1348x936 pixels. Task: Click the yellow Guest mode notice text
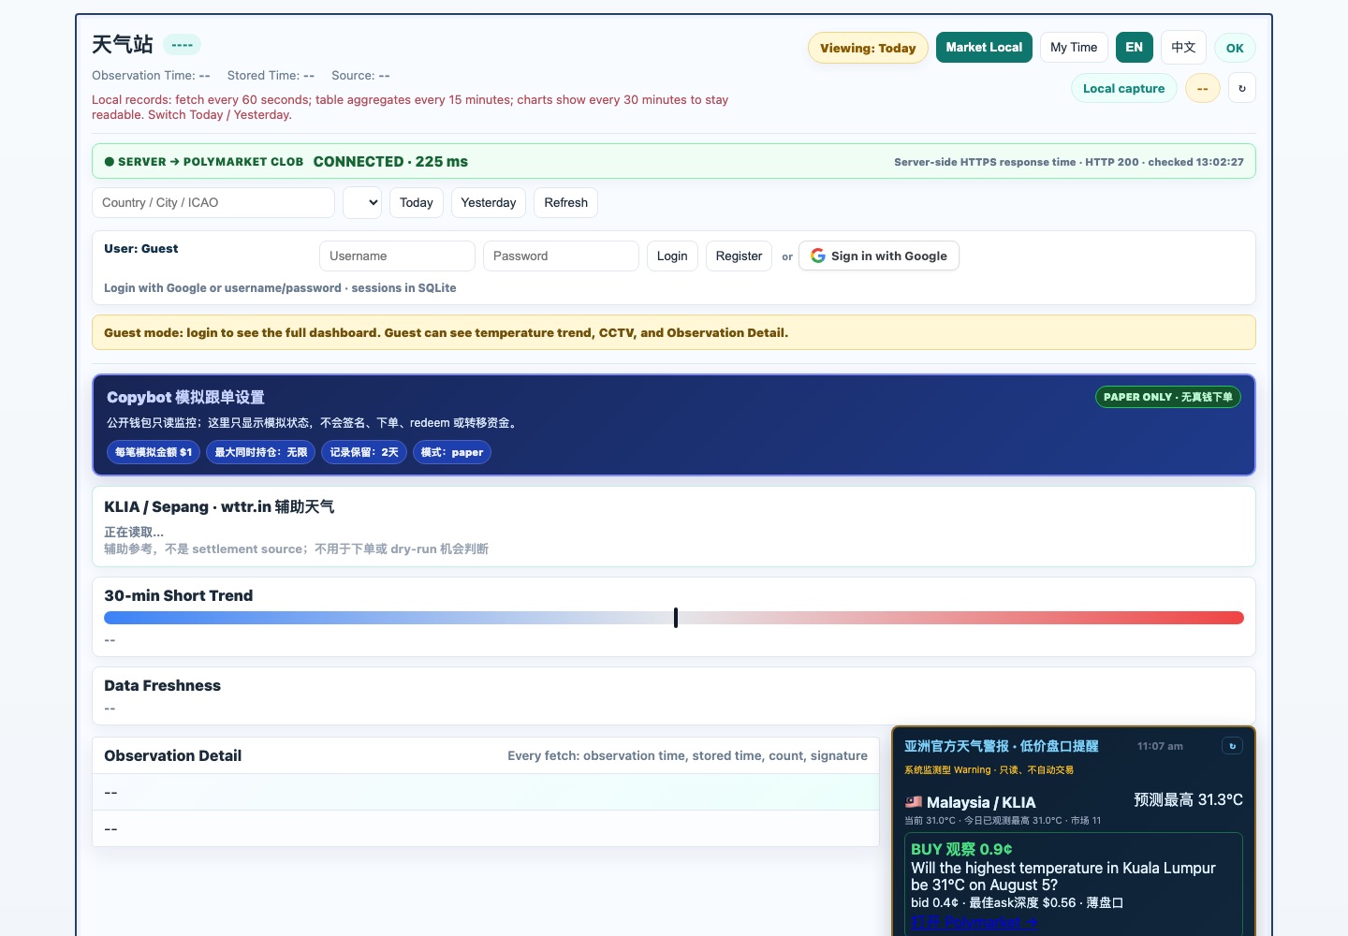pos(446,333)
